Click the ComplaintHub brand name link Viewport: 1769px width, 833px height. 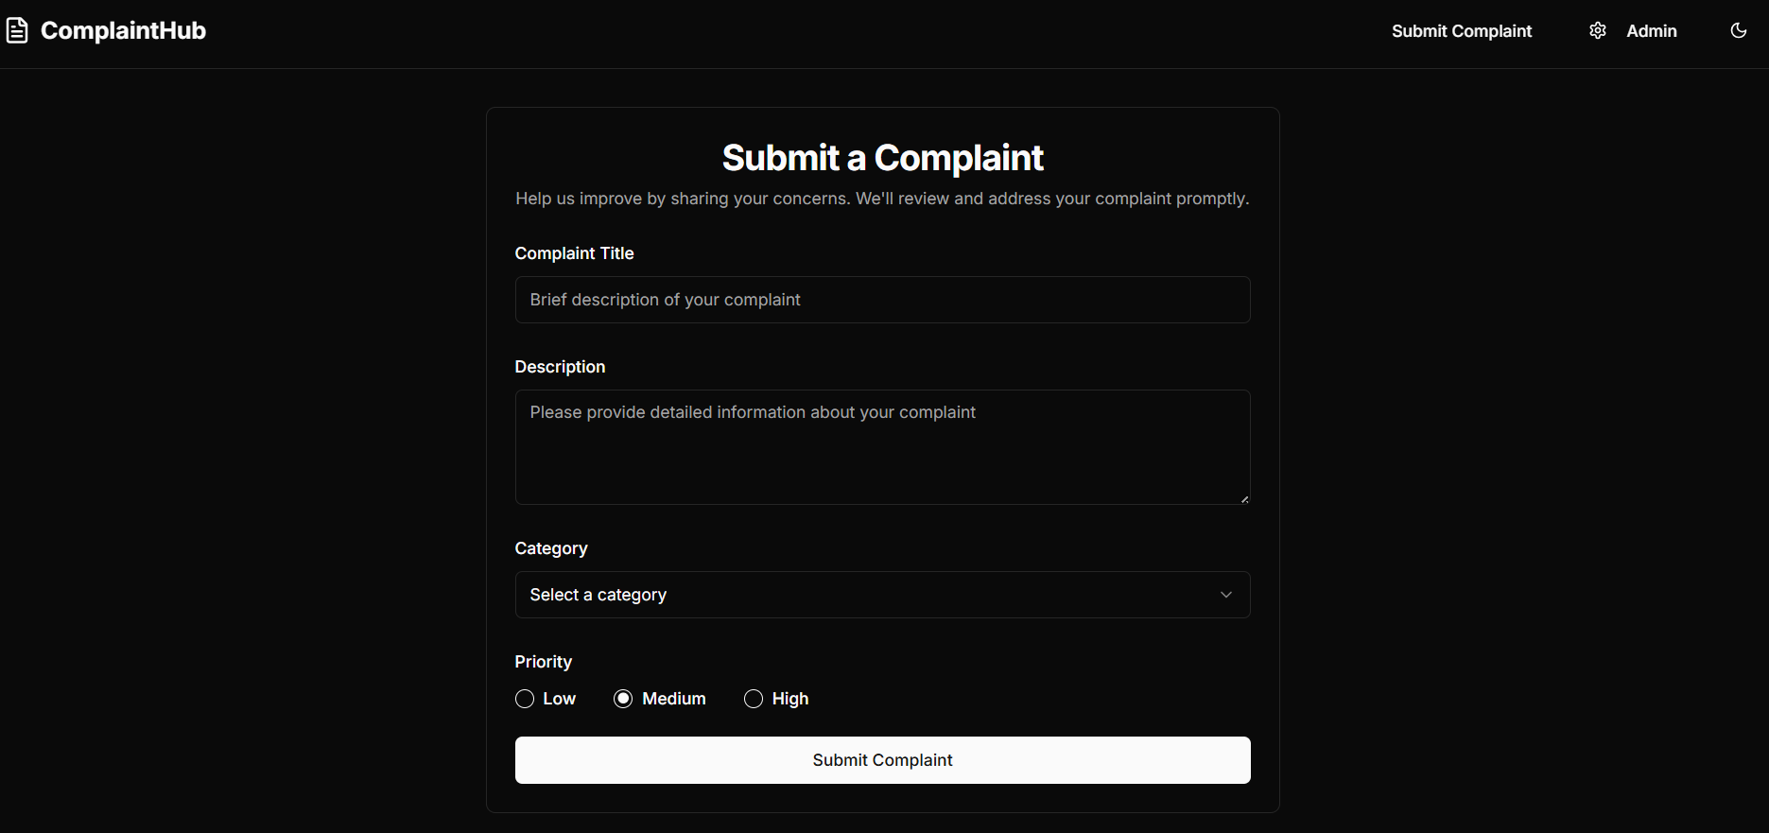[123, 29]
